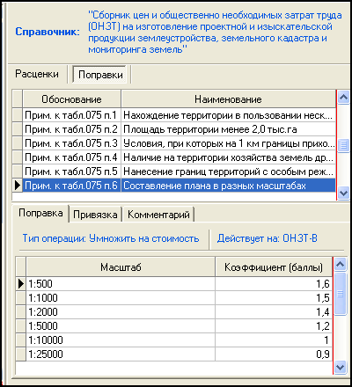Screen dimensions: 352x387
Task: Select the 1:500 scale cell
Action: [121, 284]
